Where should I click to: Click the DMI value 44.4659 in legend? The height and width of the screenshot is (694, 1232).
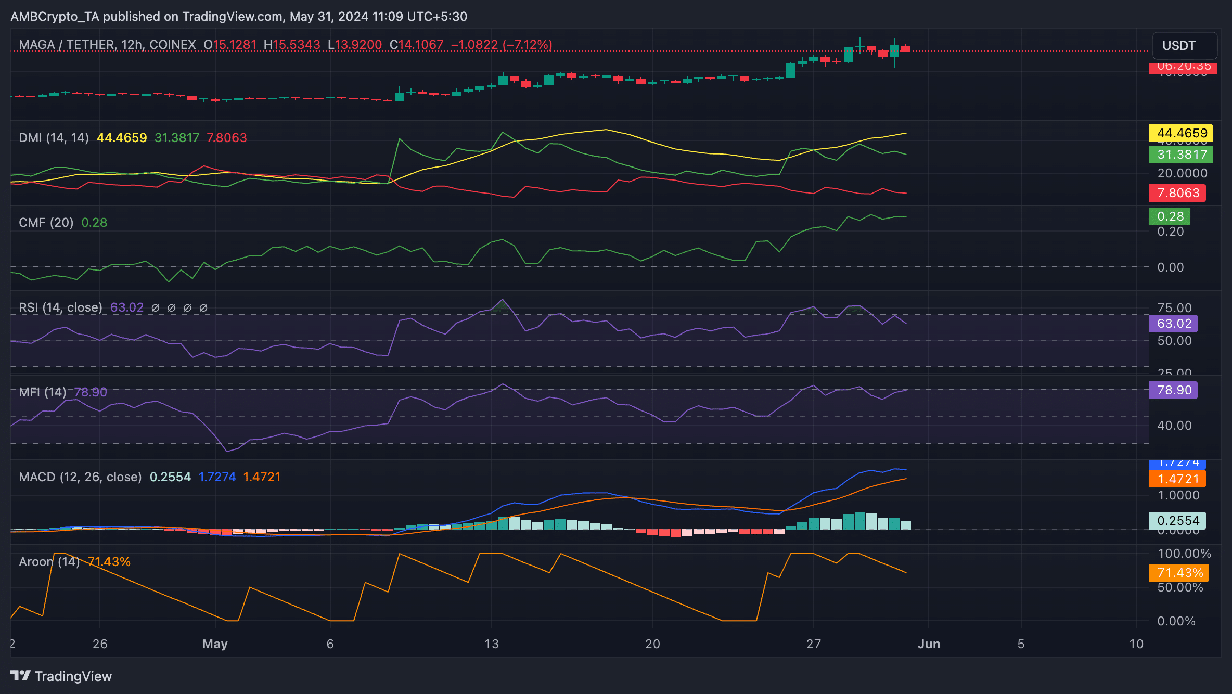point(122,138)
